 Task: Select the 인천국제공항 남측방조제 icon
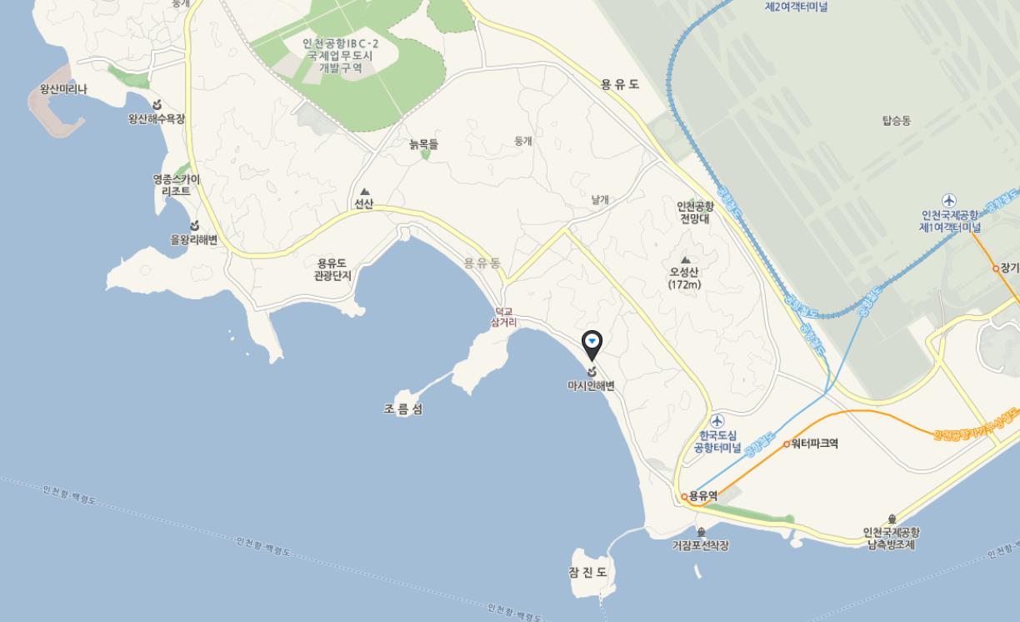point(892,519)
